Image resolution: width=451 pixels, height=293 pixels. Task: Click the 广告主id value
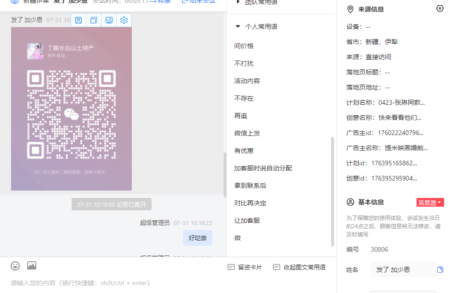[400, 133]
